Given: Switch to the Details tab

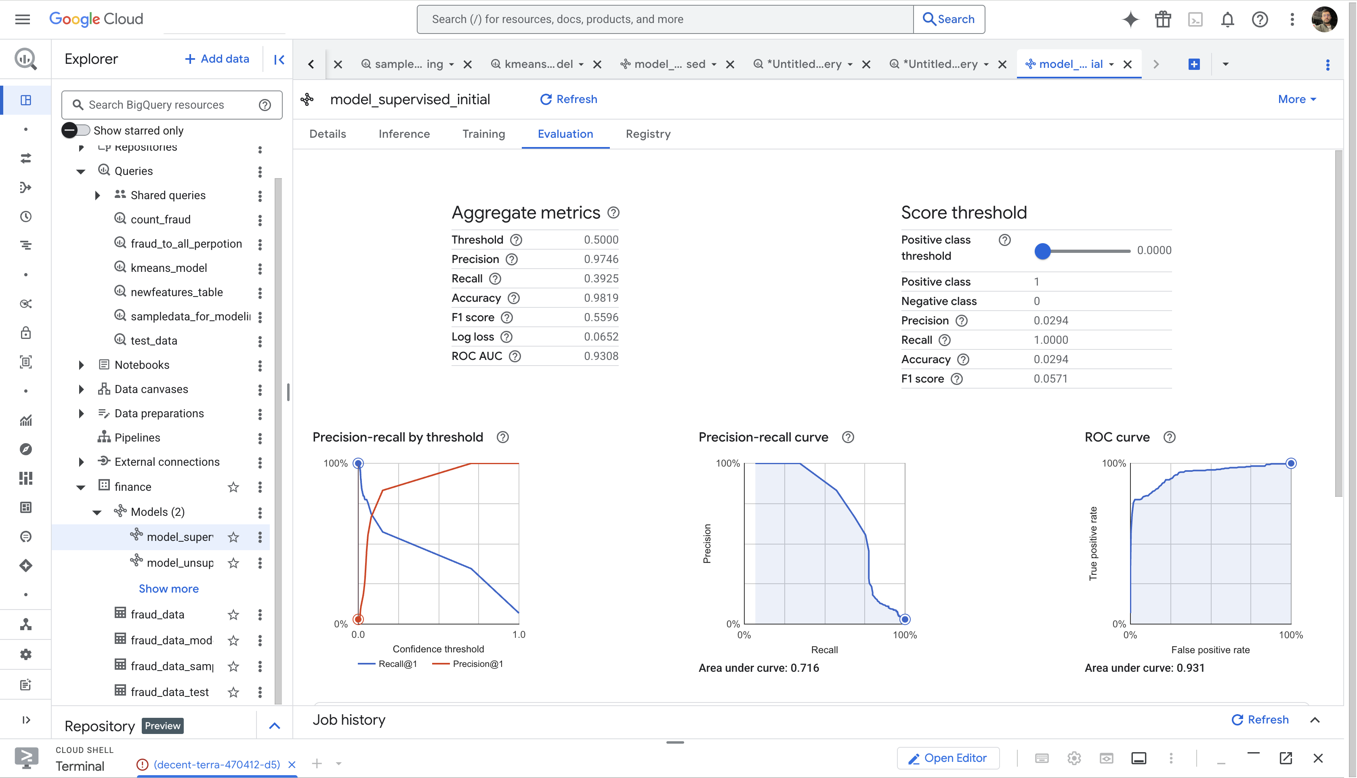Looking at the screenshot, I should coord(328,134).
